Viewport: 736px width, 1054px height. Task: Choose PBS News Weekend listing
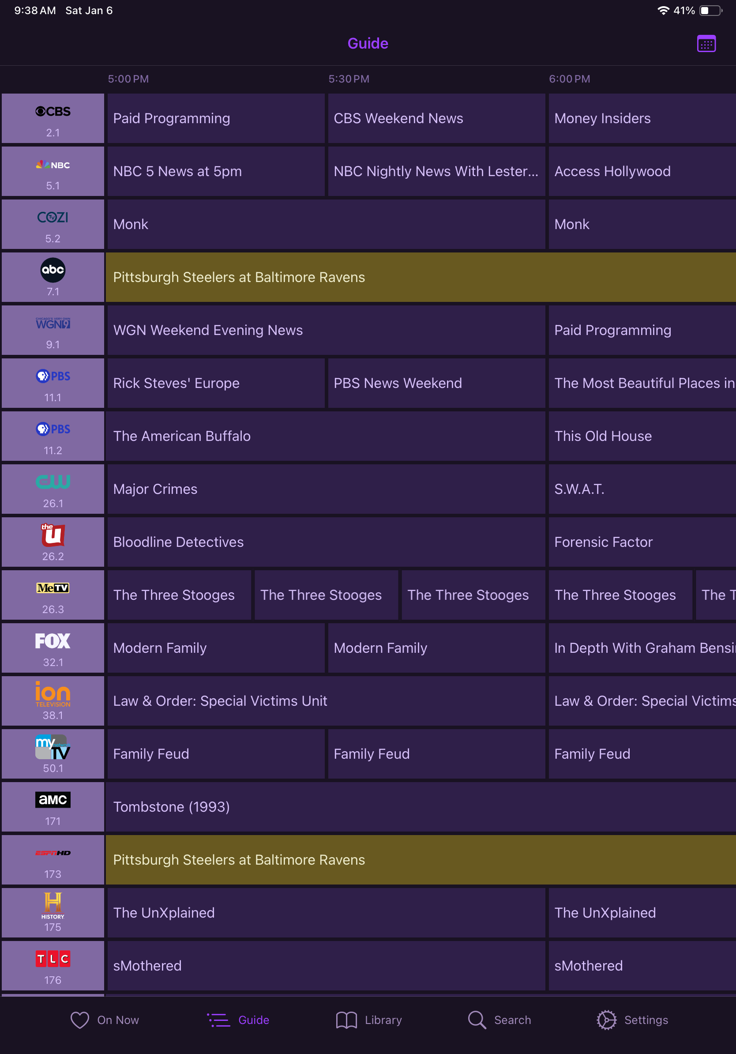[x=436, y=383]
